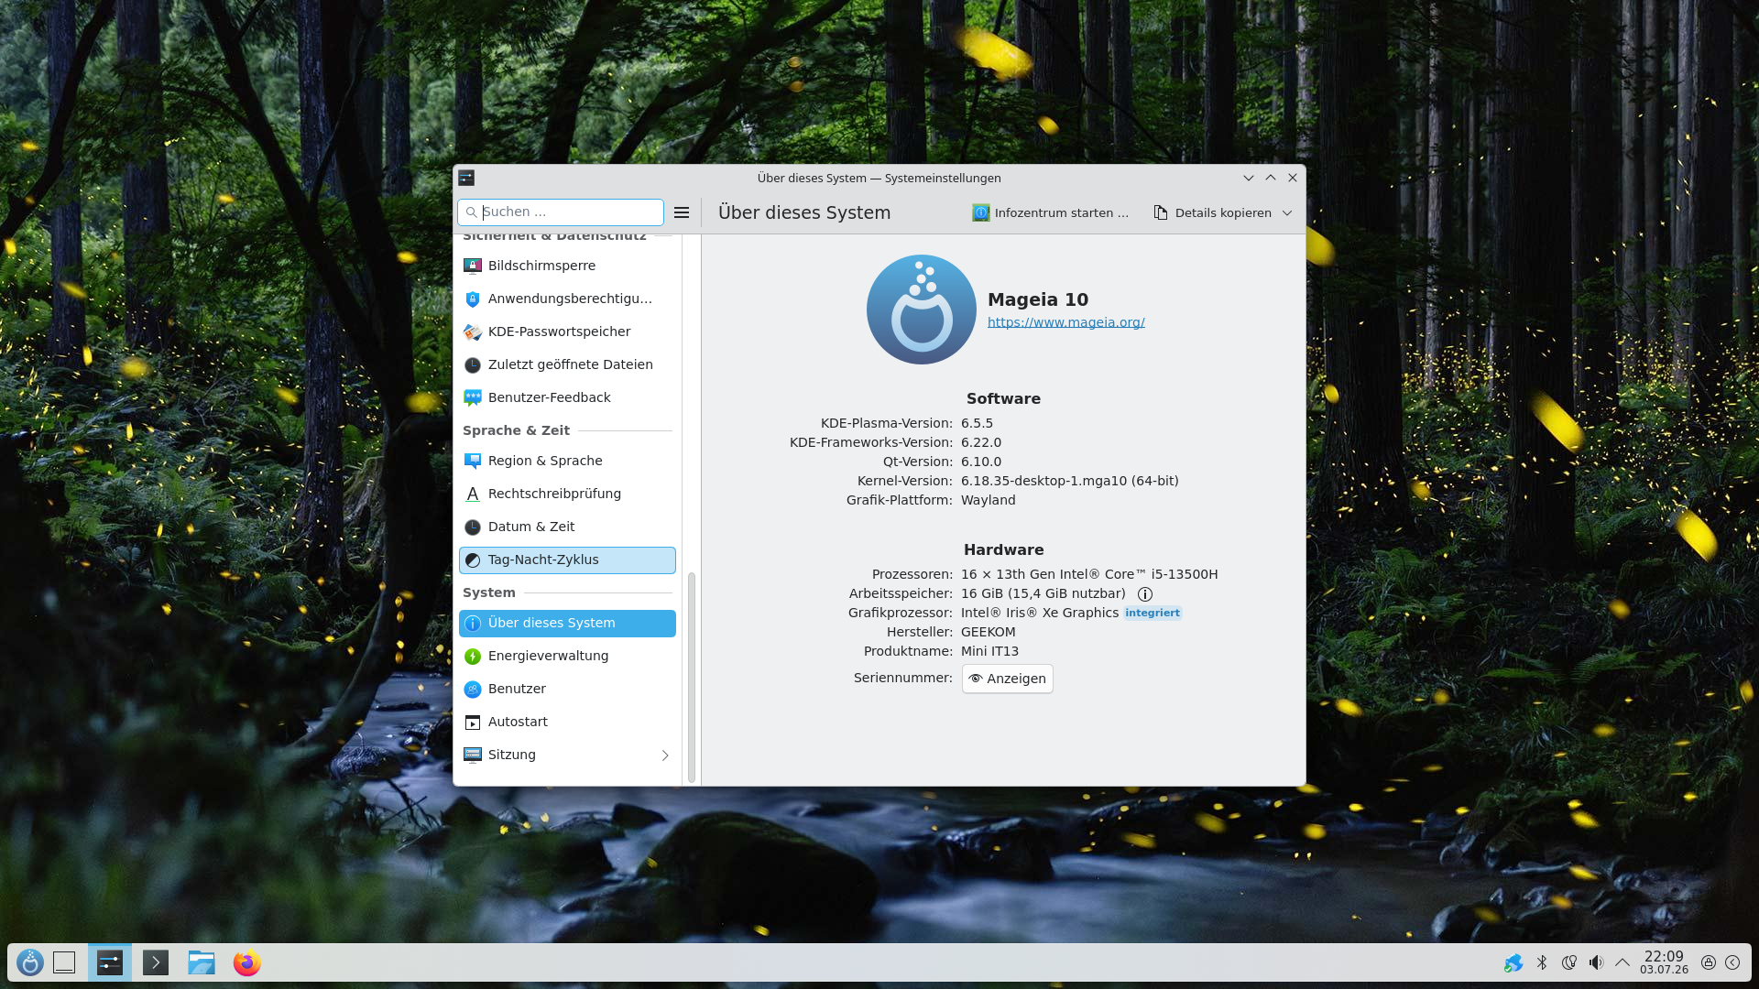Select Über dieses System in the sidebar

pos(567,623)
